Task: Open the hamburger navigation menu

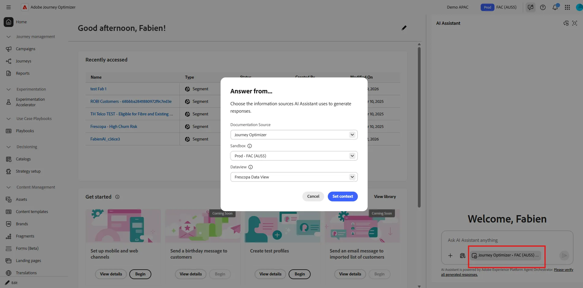Action: pos(9,7)
